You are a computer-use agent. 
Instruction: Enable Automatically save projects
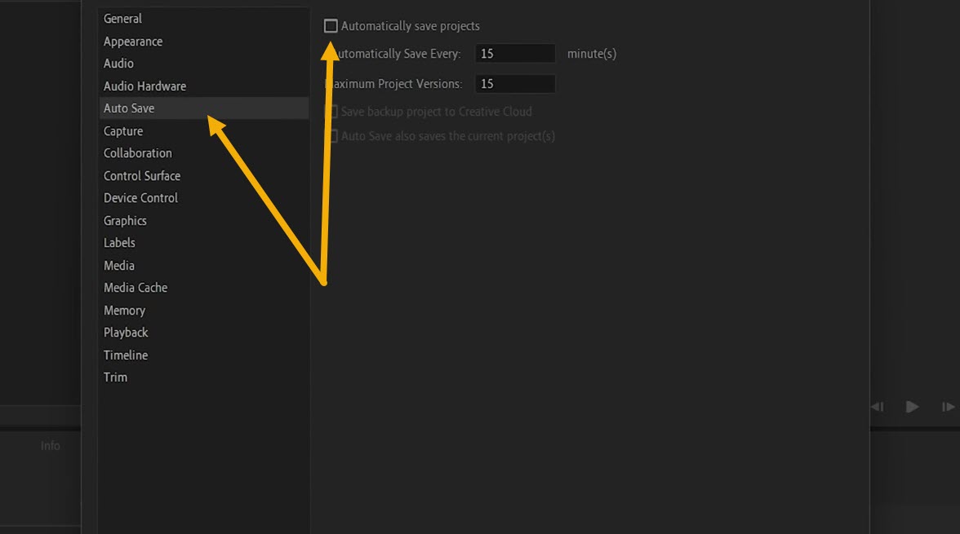click(331, 25)
